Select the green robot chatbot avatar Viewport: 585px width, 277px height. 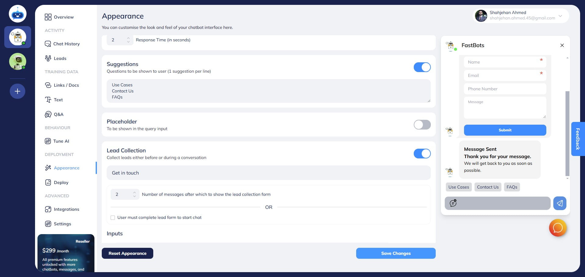[x=17, y=61]
